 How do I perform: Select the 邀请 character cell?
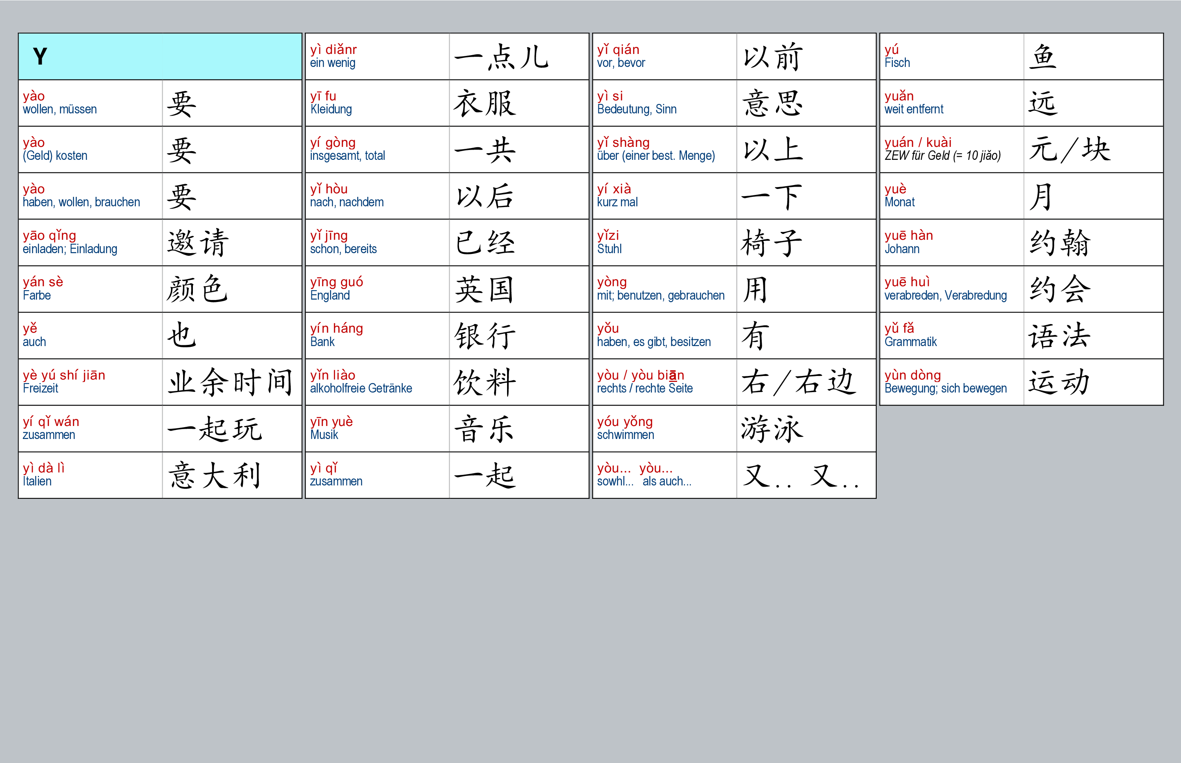click(231, 242)
